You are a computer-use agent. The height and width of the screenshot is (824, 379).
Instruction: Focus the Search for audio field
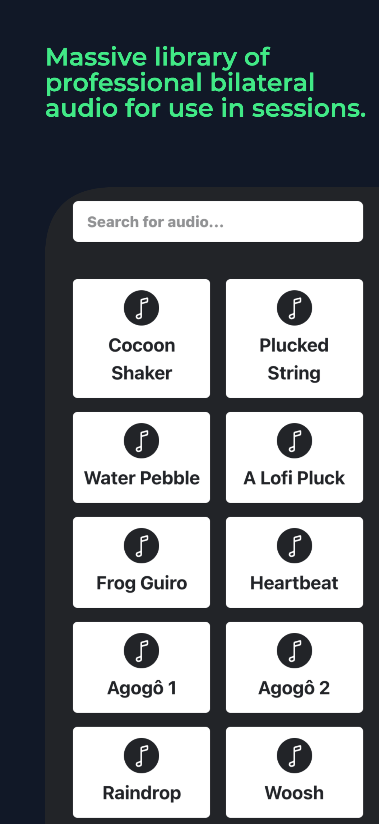[218, 221]
